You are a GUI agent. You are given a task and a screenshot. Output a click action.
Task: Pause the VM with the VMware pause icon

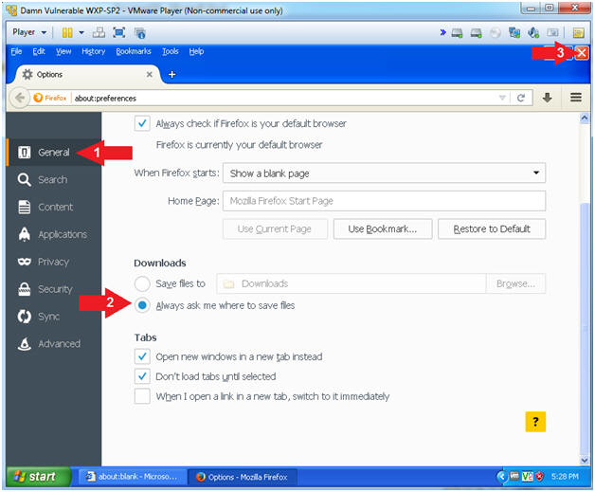pos(67,32)
